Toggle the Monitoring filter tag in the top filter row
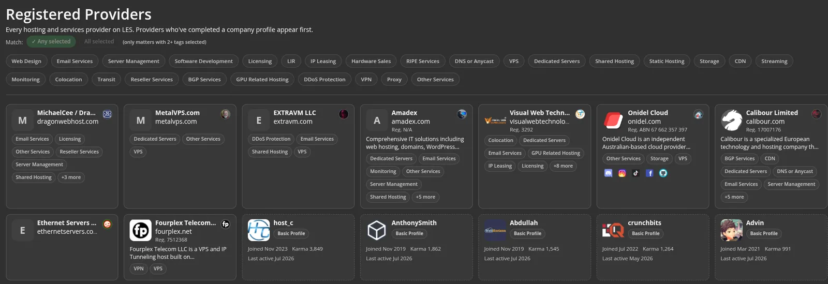828x284 pixels. point(25,80)
